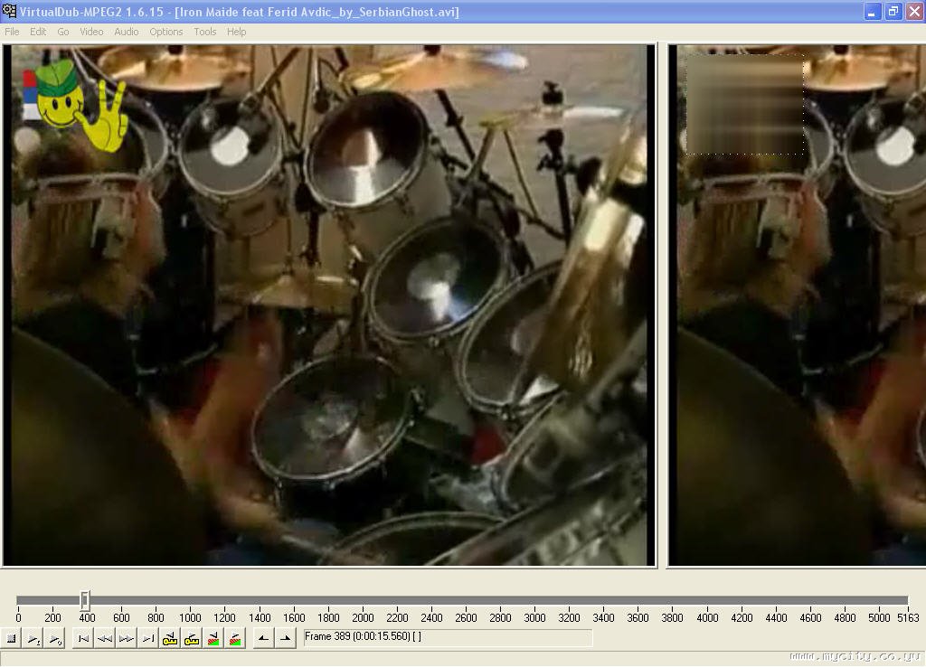Go to next key frame
This screenshot has width=926, height=667.
coord(192,639)
